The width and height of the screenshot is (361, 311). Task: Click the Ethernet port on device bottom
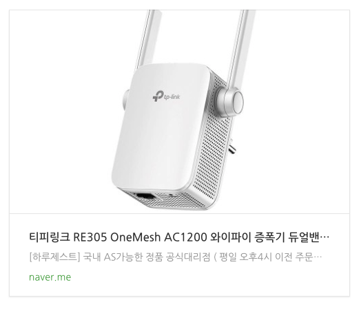(146, 197)
